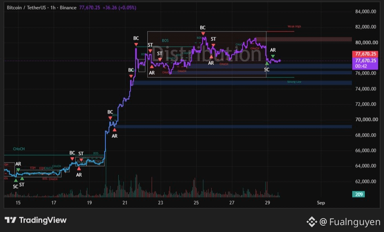
Task: Click the 68,000.00 price axis label
Action: coord(365,135)
